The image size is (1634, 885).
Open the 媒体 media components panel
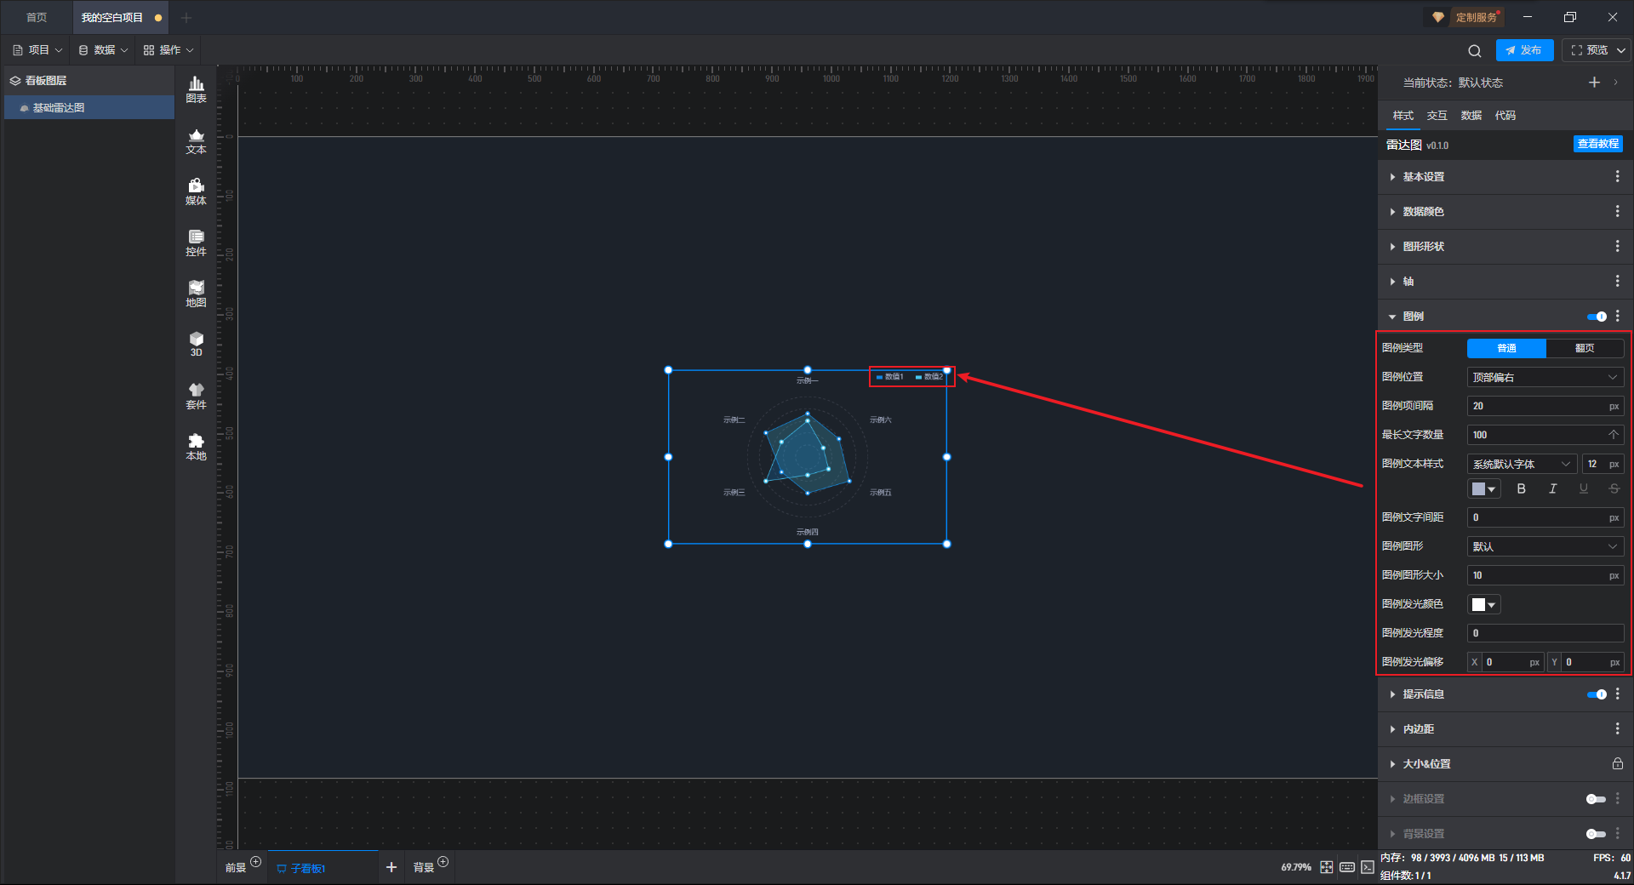pos(196,191)
